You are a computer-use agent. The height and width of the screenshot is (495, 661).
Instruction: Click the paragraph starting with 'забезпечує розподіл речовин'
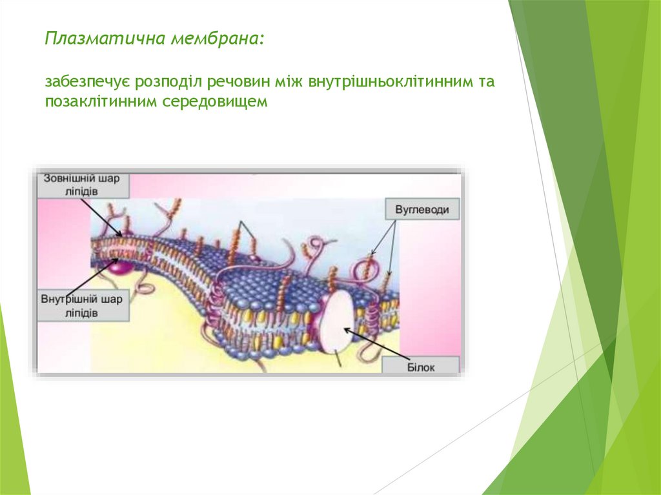[269, 91]
